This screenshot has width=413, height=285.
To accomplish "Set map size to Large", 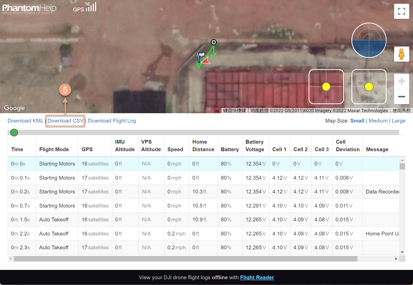I will tap(398, 121).
